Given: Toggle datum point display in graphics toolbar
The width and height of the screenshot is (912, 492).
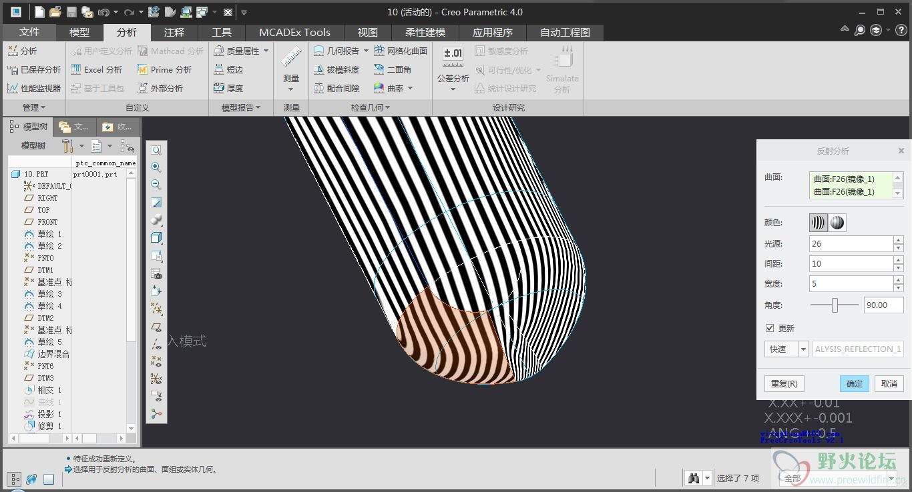Looking at the screenshot, I should pos(156,361).
